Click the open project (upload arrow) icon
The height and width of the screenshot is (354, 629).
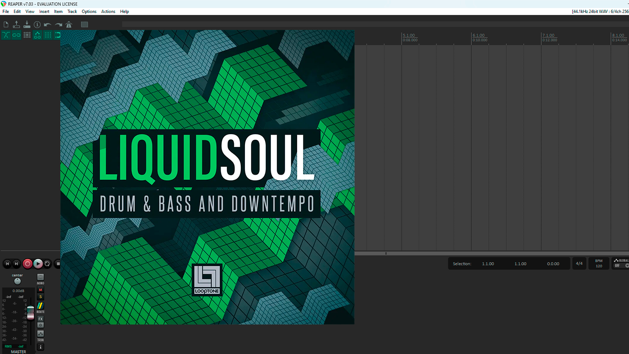pyautogui.click(x=17, y=25)
